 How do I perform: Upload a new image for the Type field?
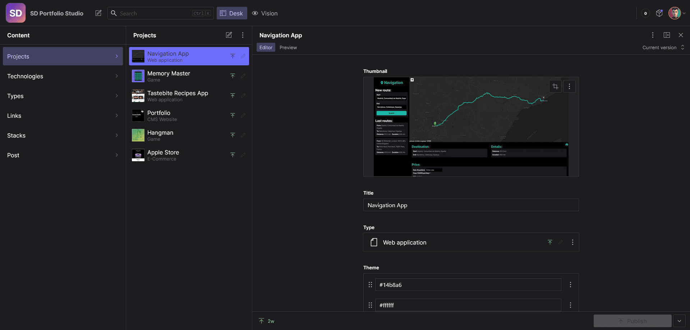pos(550,242)
